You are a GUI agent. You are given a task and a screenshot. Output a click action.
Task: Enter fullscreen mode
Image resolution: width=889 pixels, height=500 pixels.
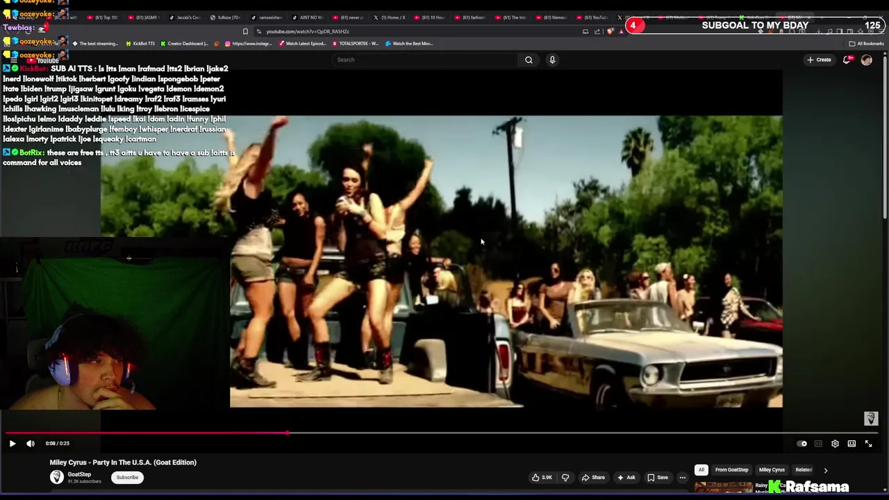868,444
